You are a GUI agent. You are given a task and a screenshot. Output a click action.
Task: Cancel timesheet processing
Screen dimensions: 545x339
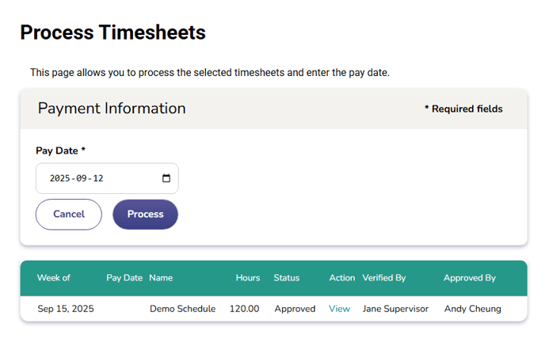tap(69, 214)
